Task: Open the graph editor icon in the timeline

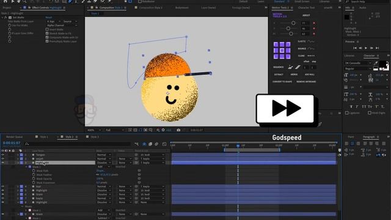Action: pos(164,144)
